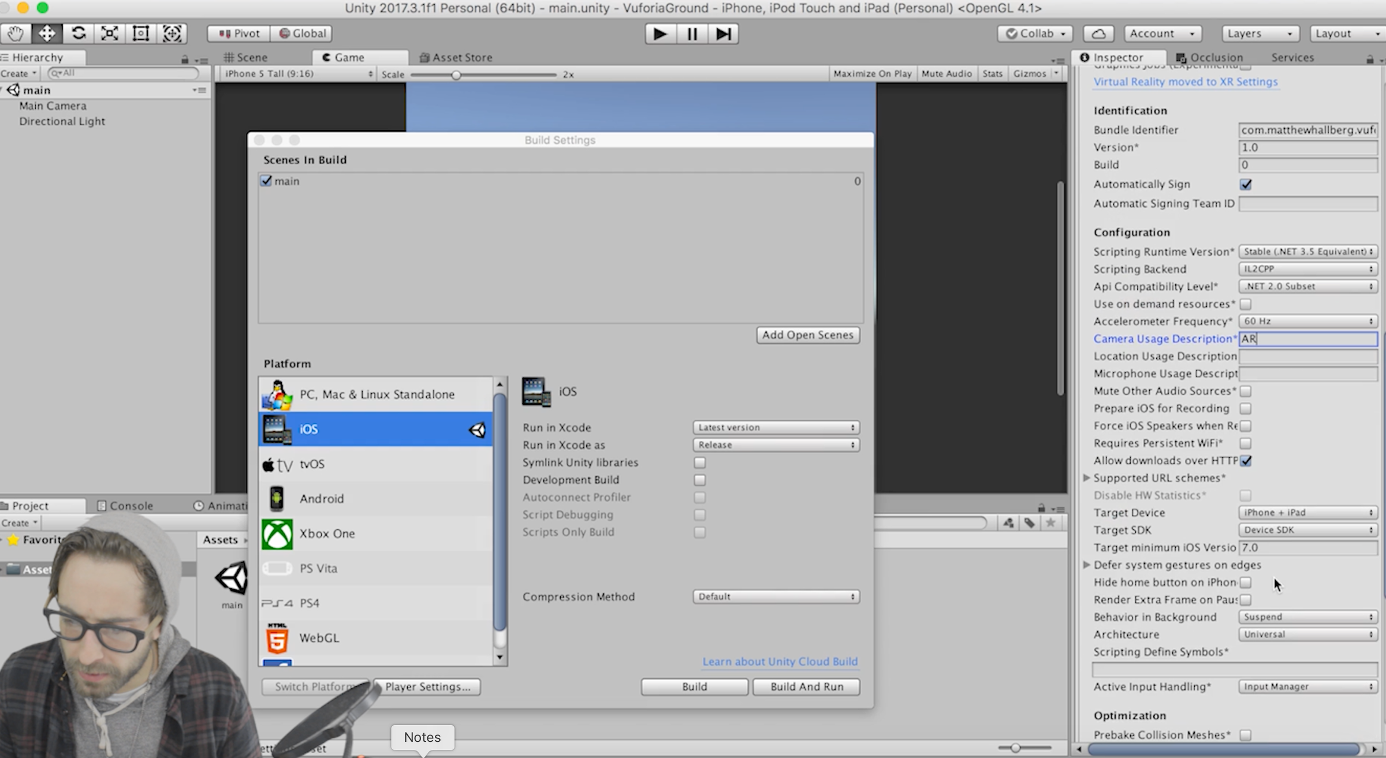Open Scripting Backend IL2CPP dropdown
The image size is (1386, 758).
coord(1307,269)
